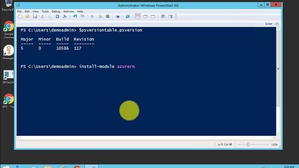Create a new script with New icon
The image size is (299, 168).
20,17
